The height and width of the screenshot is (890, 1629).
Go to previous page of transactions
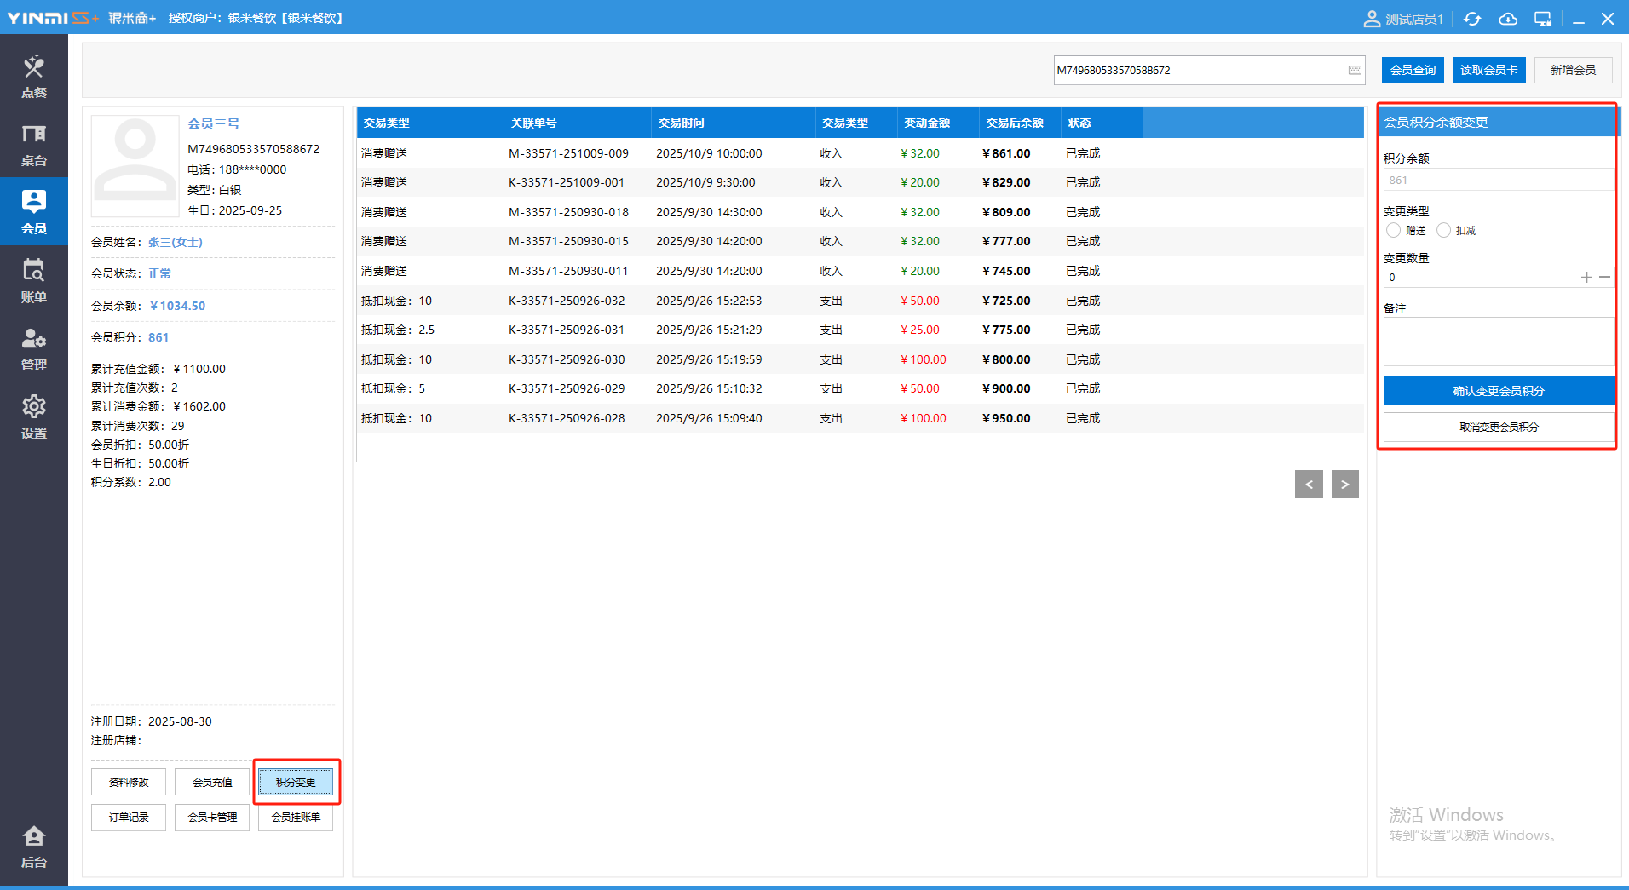1309,485
